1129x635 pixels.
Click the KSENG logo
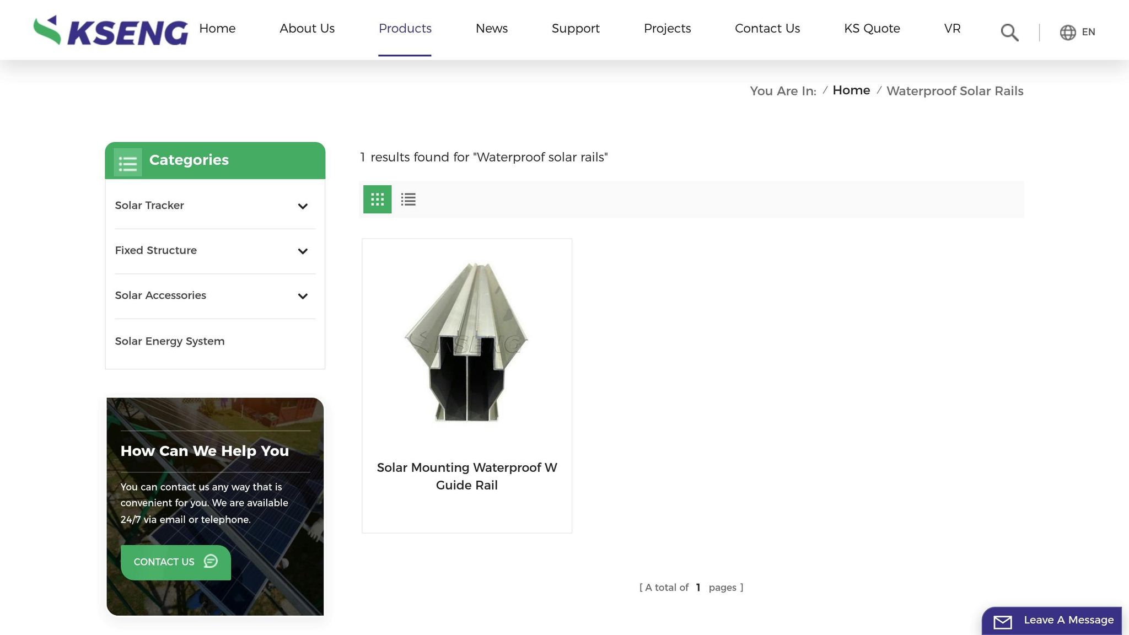click(110, 31)
